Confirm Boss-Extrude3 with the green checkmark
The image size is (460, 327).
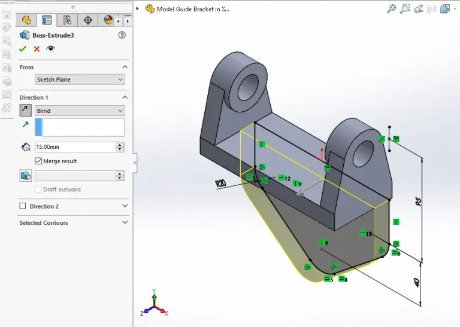tap(23, 49)
